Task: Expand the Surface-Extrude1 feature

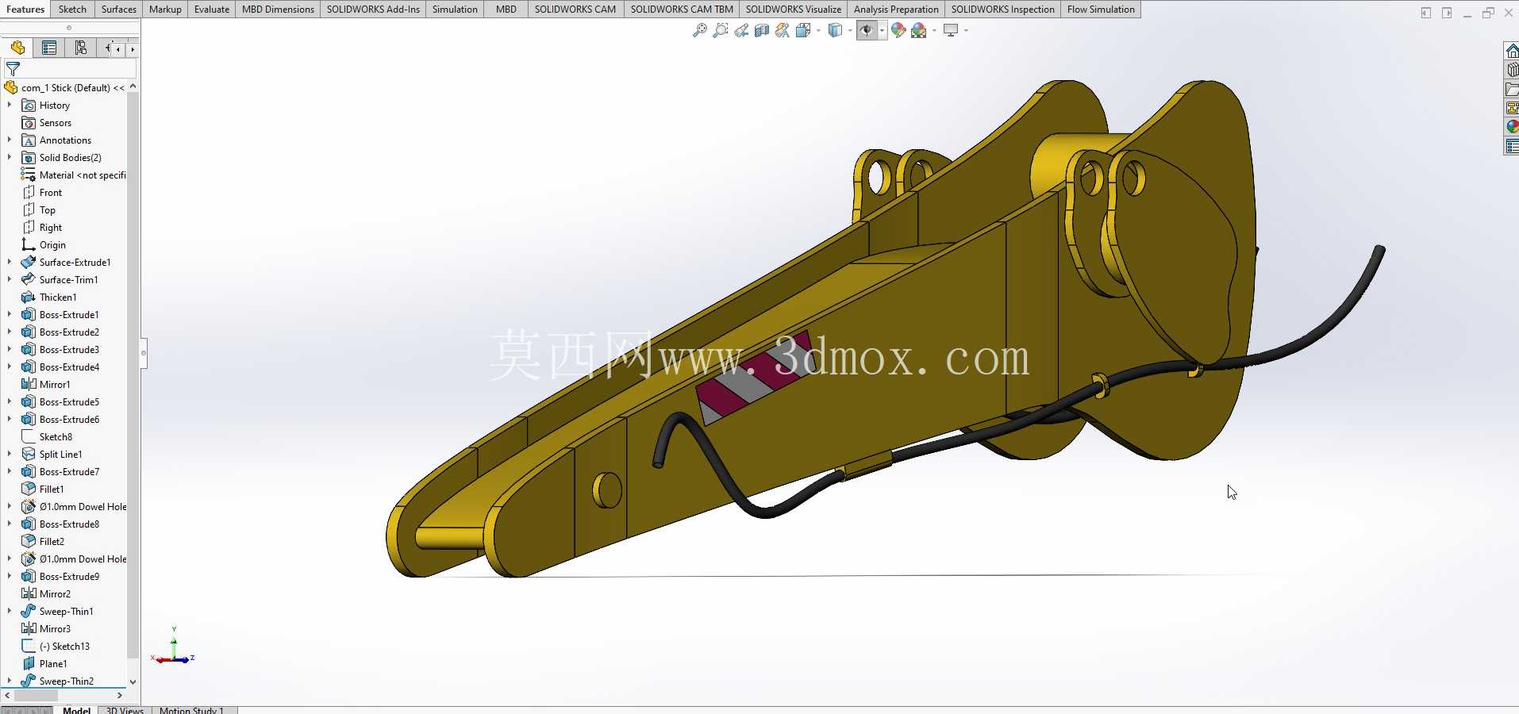Action: coord(10,262)
